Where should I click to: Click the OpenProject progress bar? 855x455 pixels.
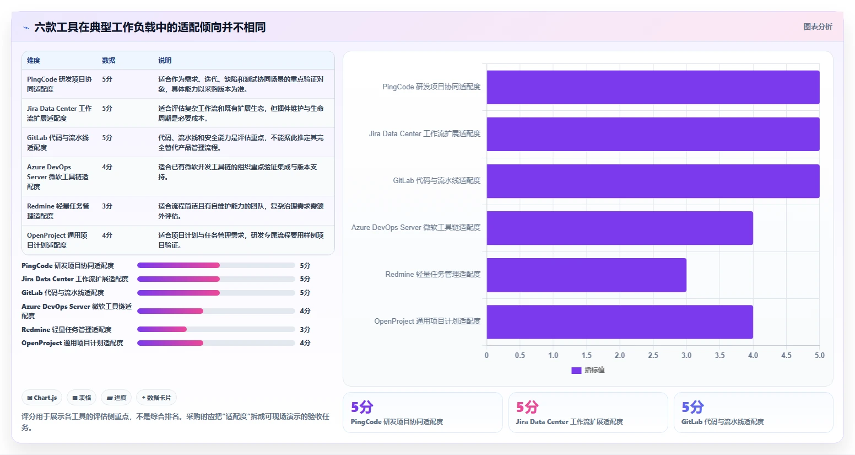coord(216,343)
